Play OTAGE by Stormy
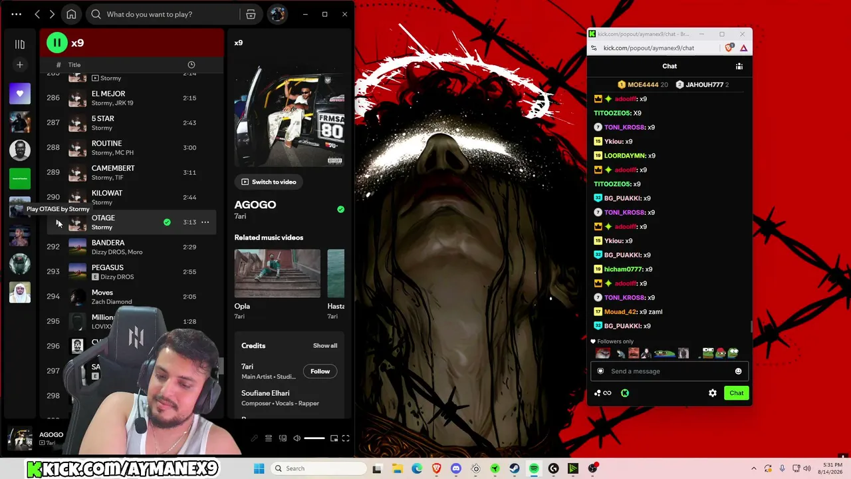The height and width of the screenshot is (479, 851). click(58, 223)
